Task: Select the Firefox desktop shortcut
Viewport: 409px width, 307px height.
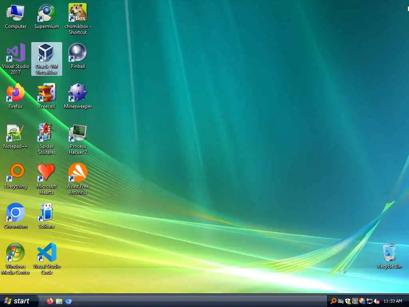Action: click(x=16, y=96)
